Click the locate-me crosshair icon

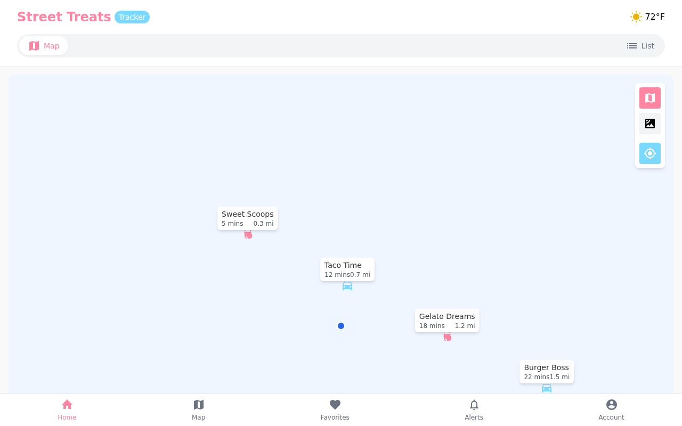pyautogui.click(x=649, y=153)
